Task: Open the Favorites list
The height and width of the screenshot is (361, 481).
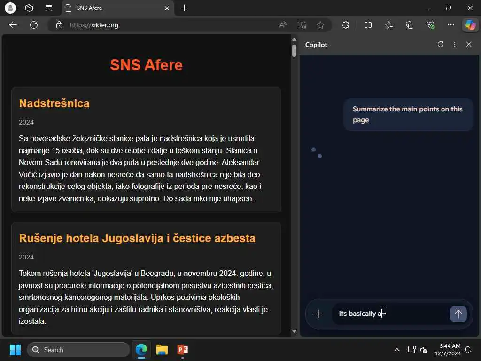Action: [389, 25]
